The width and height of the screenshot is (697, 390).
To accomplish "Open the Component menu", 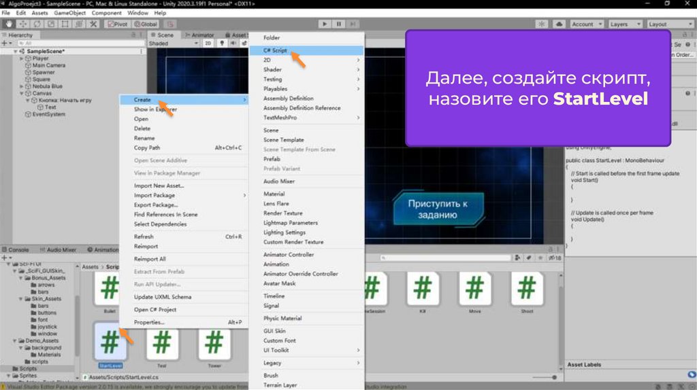I will [x=107, y=13].
